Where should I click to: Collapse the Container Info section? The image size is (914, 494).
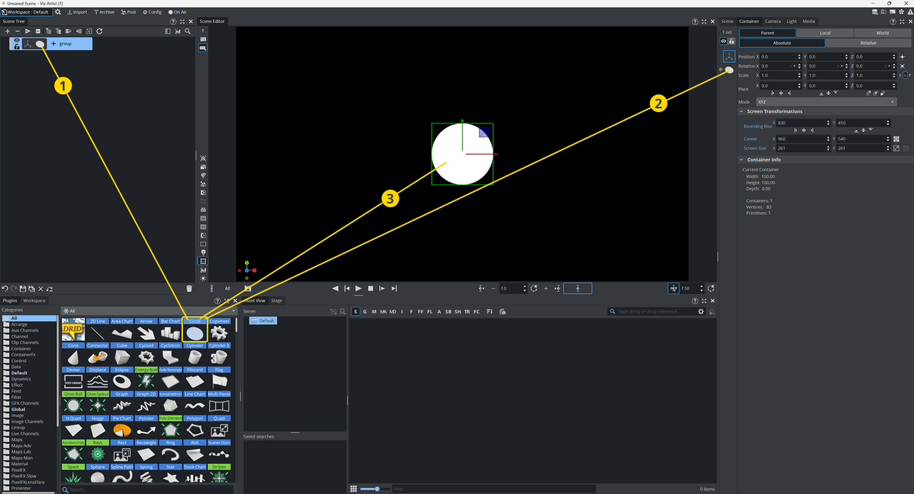pos(741,160)
